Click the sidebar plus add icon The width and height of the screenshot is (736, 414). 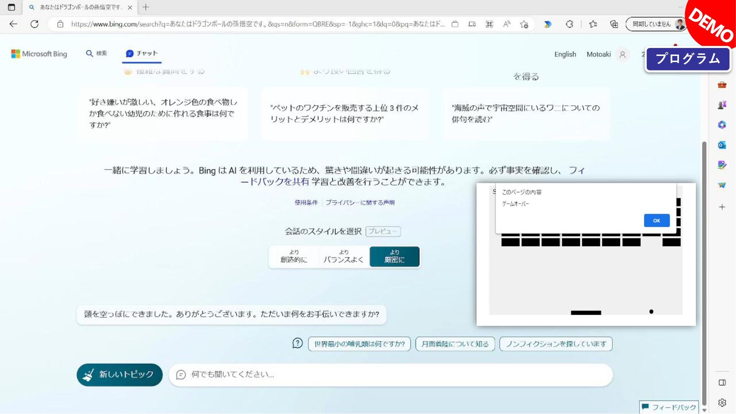[722, 207]
